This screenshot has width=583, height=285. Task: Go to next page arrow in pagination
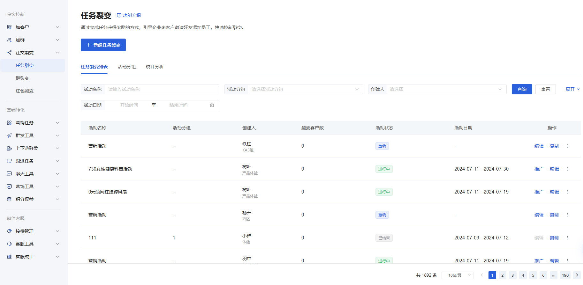pos(577,275)
